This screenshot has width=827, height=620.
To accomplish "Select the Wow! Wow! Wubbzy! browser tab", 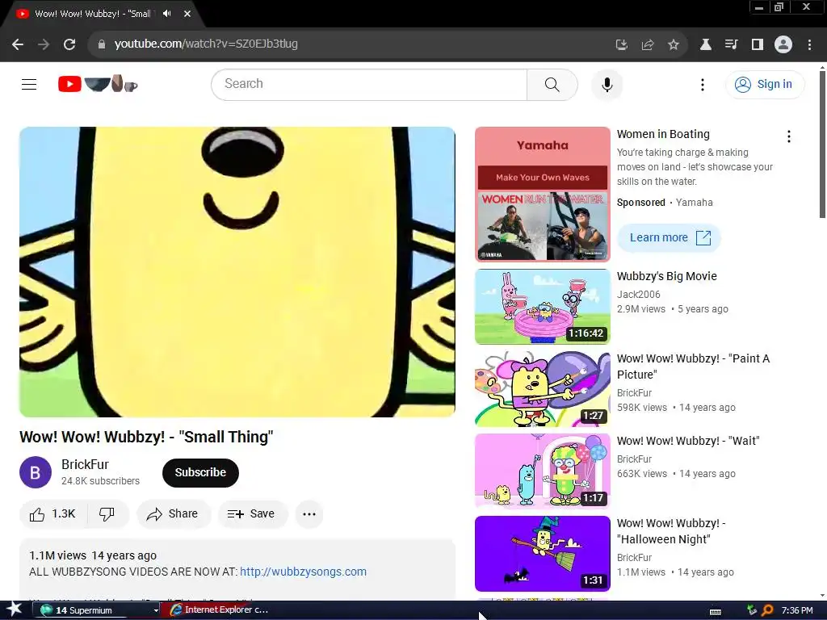I will [x=92, y=14].
